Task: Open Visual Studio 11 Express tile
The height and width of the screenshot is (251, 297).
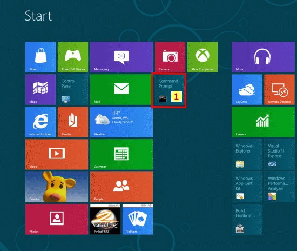Action: (x=279, y=154)
